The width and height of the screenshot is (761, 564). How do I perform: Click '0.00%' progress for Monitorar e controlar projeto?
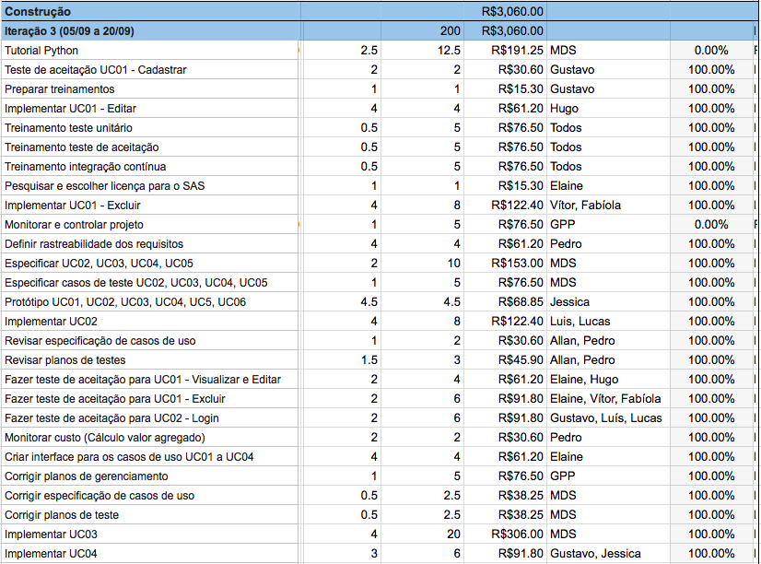click(x=711, y=225)
